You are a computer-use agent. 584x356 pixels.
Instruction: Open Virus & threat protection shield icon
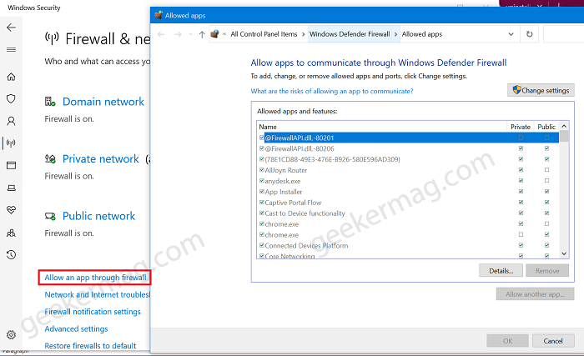click(x=11, y=98)
